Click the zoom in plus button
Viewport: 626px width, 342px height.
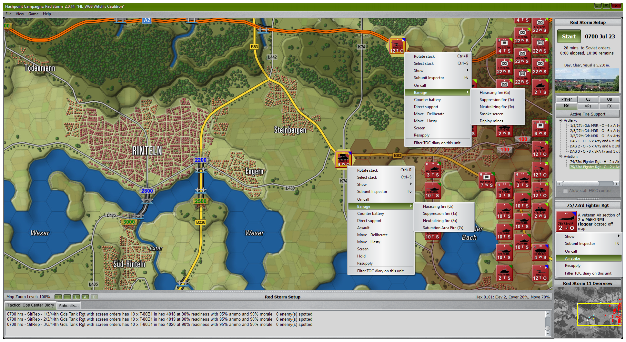click(x=58, y=297)
